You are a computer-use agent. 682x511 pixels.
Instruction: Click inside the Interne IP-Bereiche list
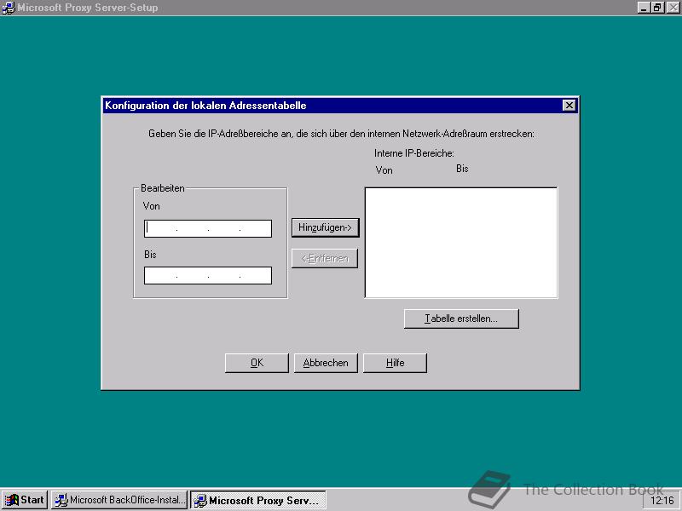click(461, 243)
